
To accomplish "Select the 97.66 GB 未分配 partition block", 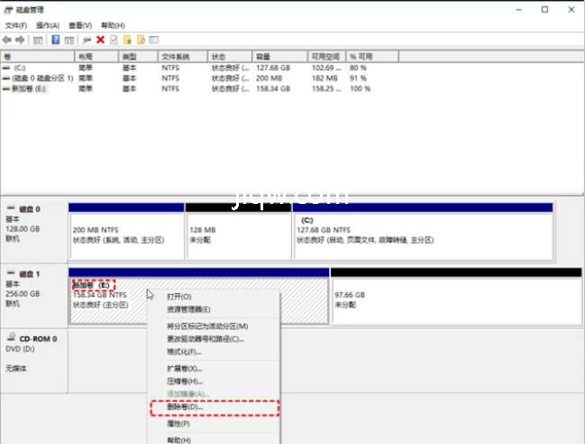I will click(455, 300).
